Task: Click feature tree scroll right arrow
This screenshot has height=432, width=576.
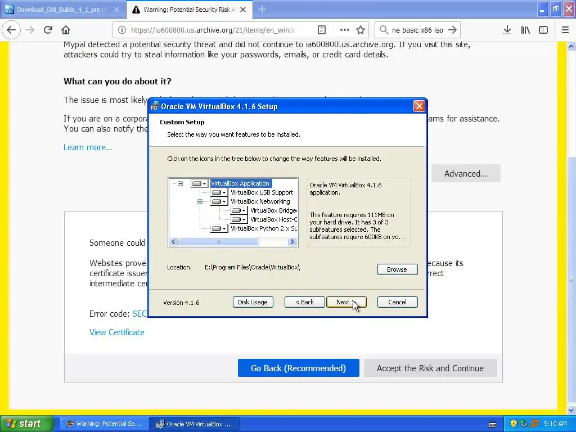Action: click(292, 242)
